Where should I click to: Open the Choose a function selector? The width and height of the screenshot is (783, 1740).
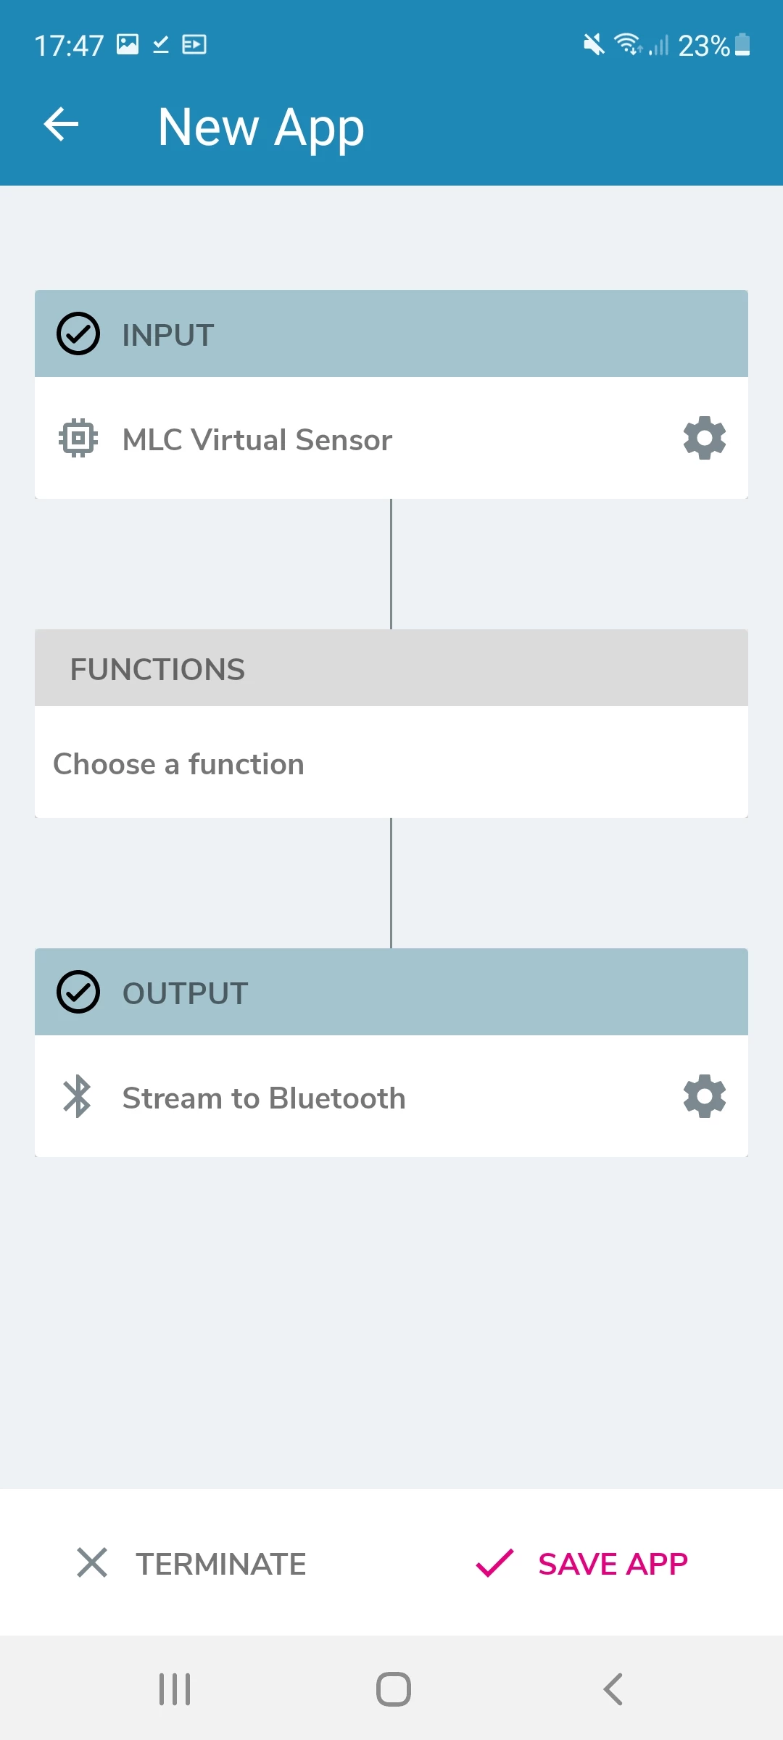click(x=391, y=763)
